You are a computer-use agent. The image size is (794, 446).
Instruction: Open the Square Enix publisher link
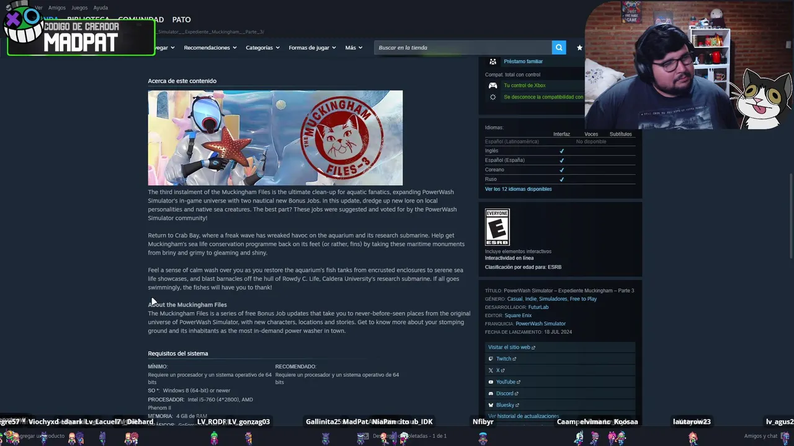pos(518,315)
